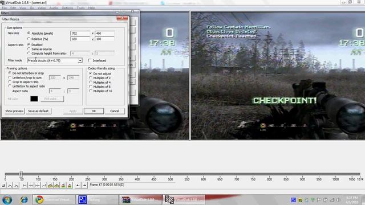Click the blue square system tray icon

[293, 200]
